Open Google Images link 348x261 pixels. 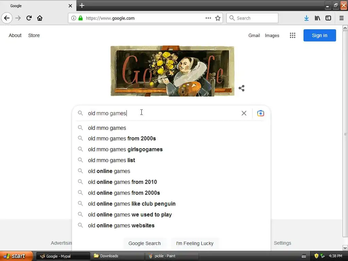(272, 35)
